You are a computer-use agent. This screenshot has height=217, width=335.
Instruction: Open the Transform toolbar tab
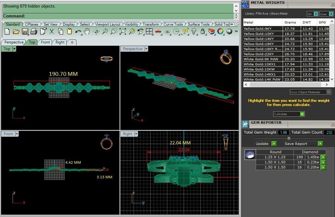point(151,24)
